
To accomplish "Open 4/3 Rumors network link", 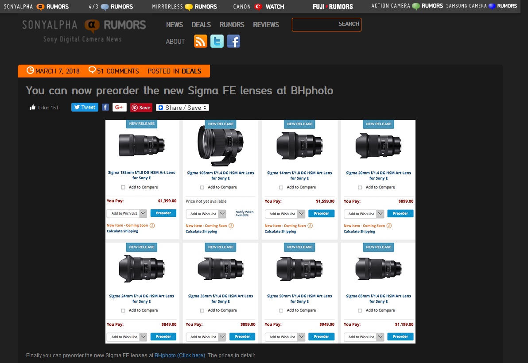I will click(x=110, y=6).
